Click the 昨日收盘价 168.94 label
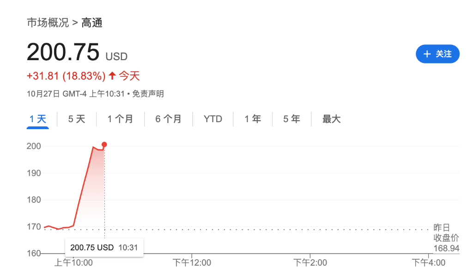473x280 pixels. 446,237
